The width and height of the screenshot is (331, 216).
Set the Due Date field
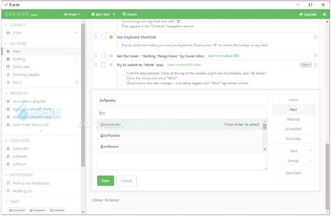[293, 173]
